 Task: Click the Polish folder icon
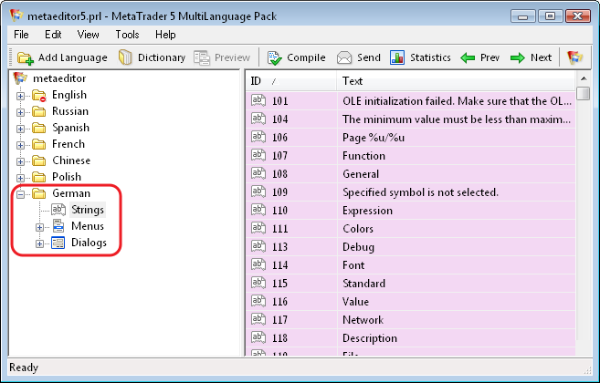point(39,177)
